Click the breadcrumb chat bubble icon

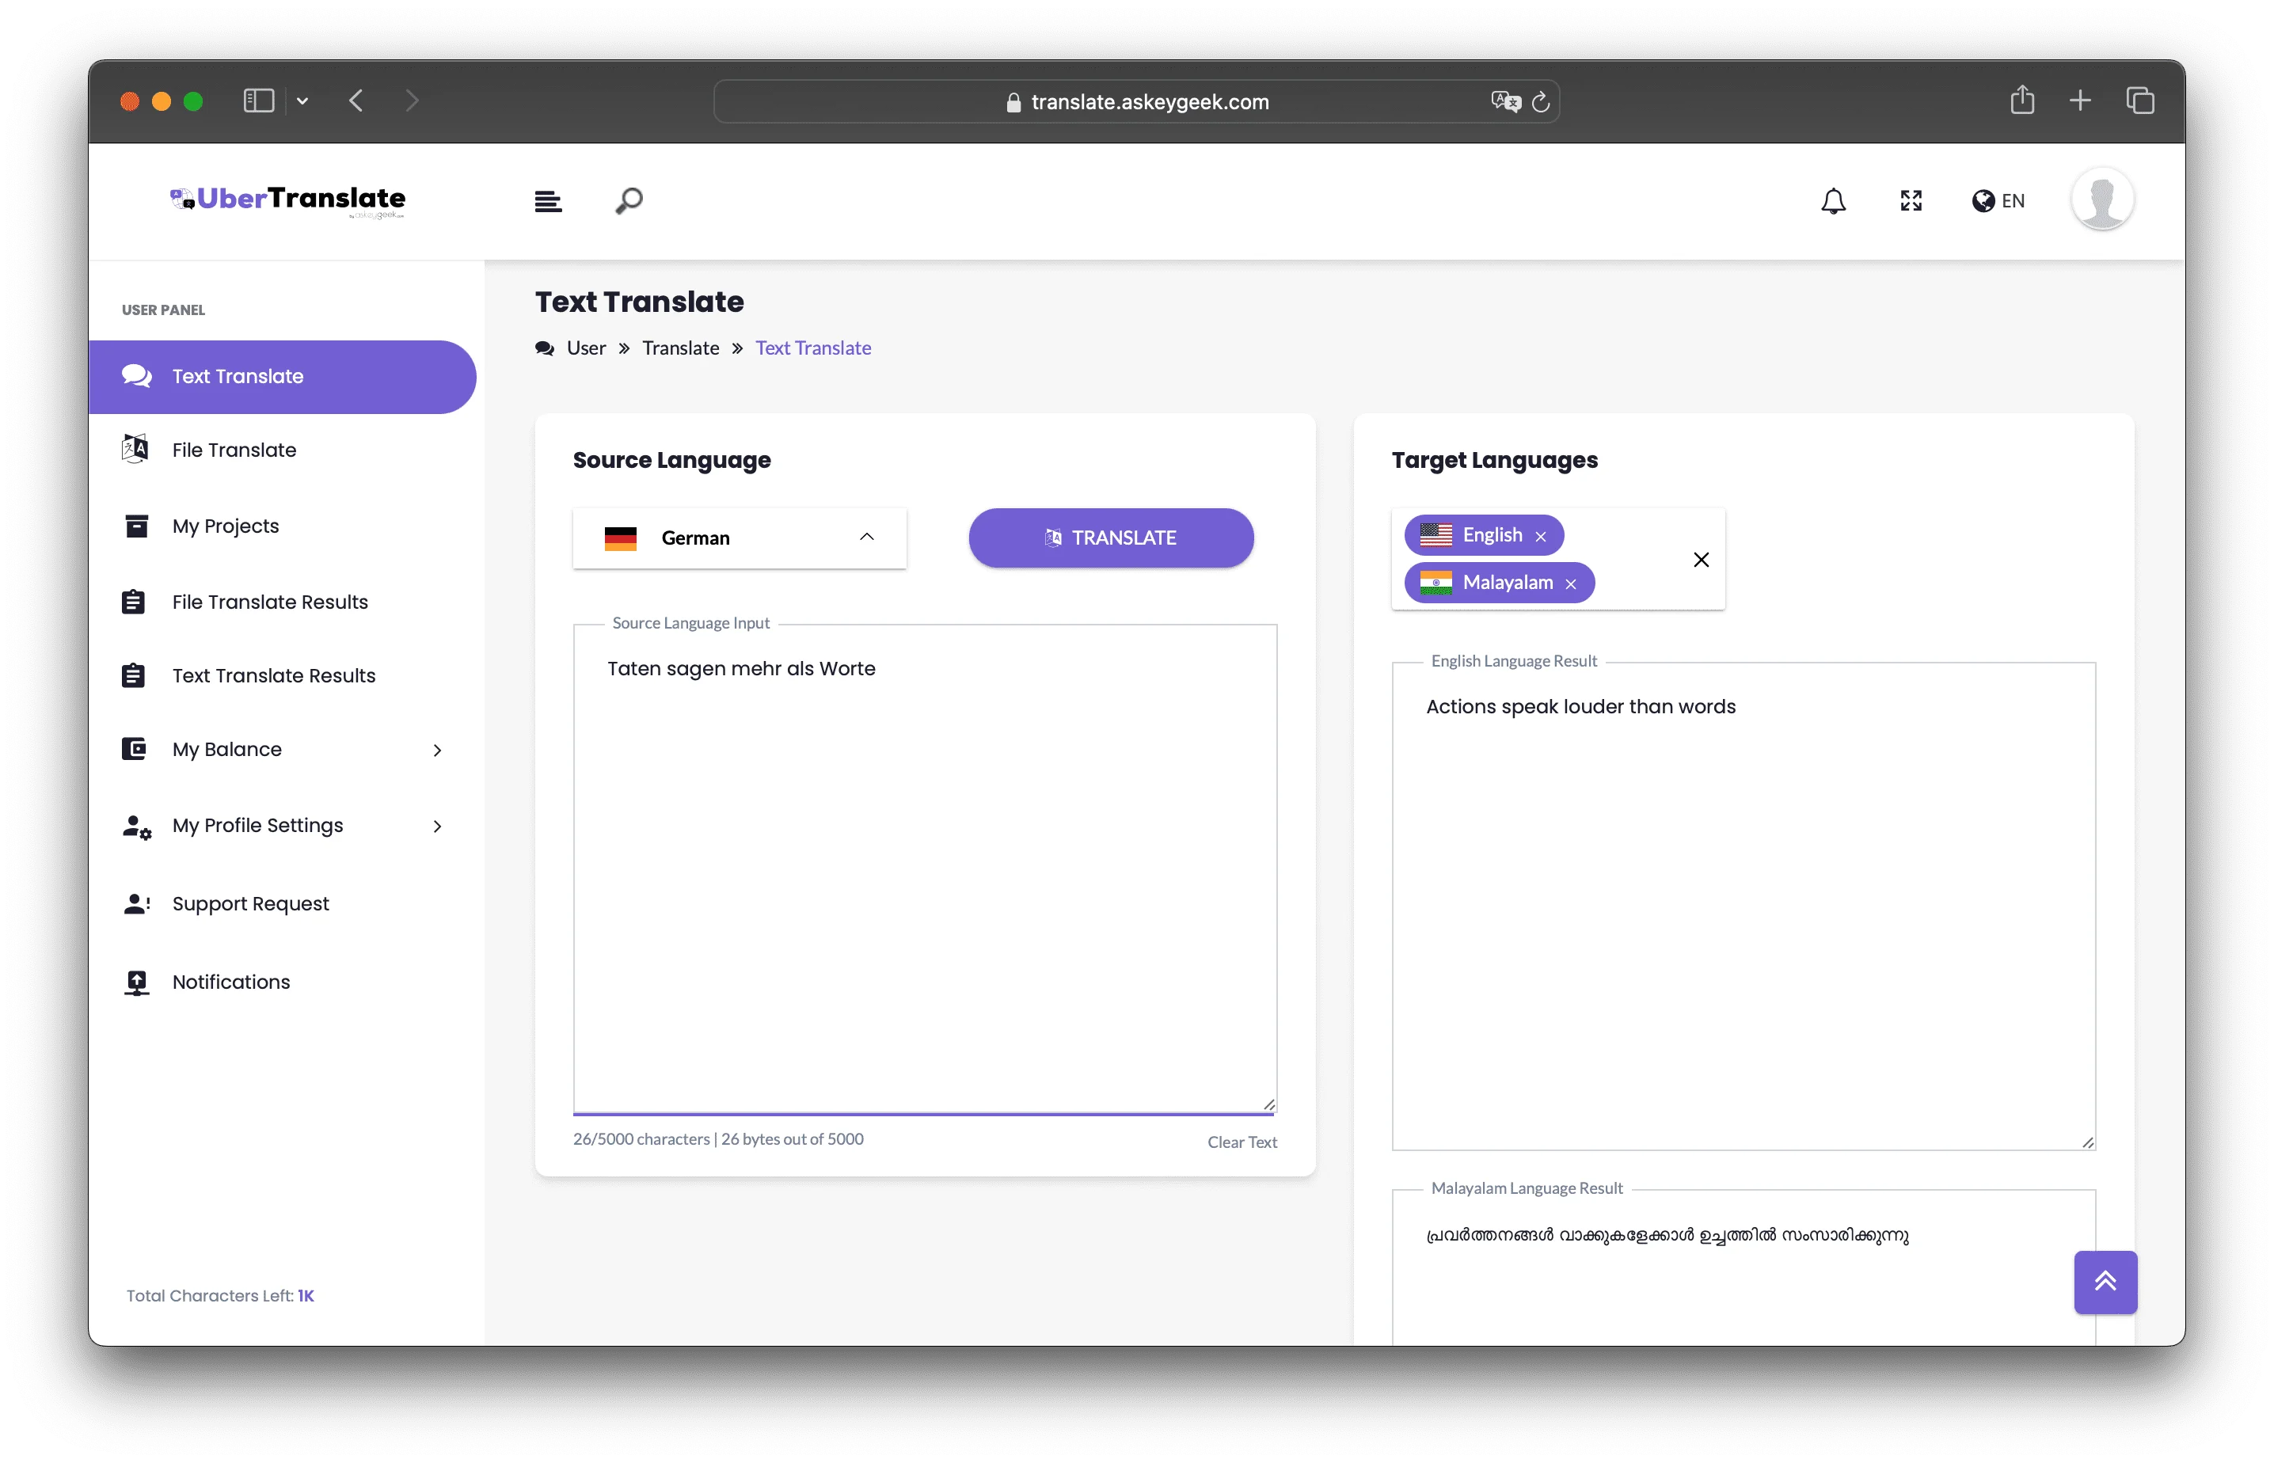(544, 348)
